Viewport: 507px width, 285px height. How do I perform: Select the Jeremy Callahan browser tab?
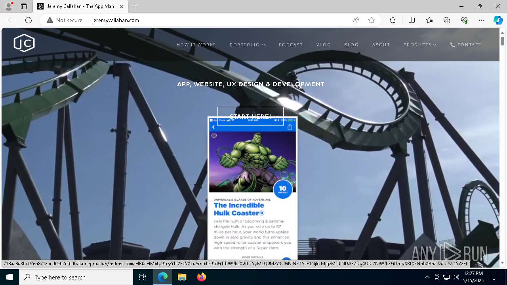80,6
